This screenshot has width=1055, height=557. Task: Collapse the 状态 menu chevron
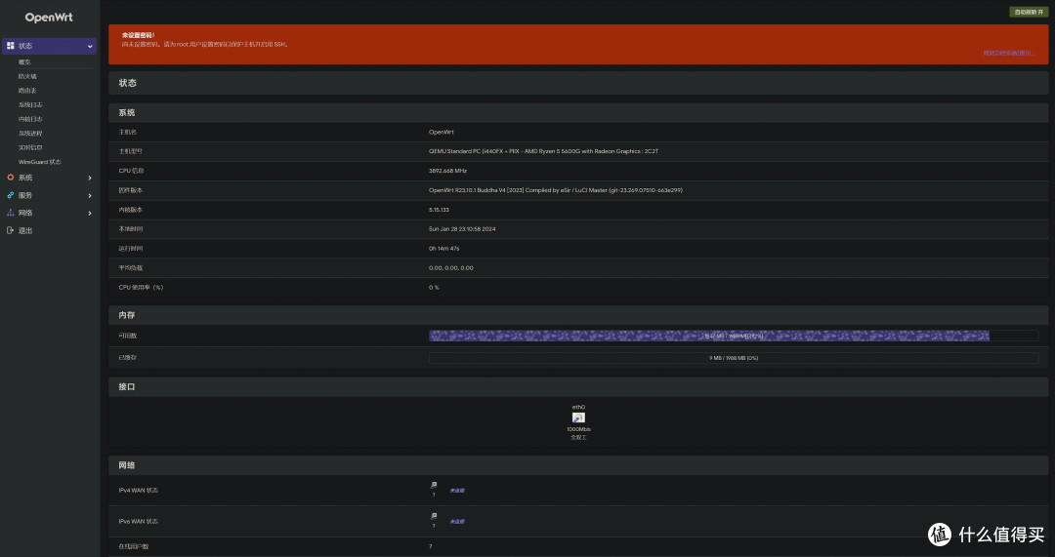[90, 47]
